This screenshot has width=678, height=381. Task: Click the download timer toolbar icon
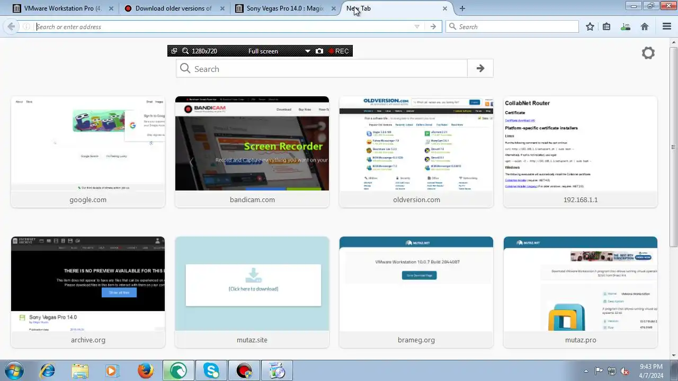pos(626,26)
